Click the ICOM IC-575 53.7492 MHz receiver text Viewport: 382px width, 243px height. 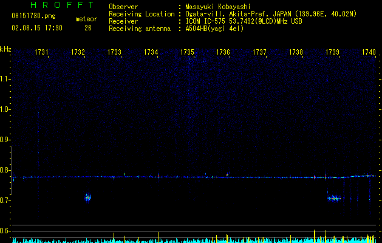[244, 21]
